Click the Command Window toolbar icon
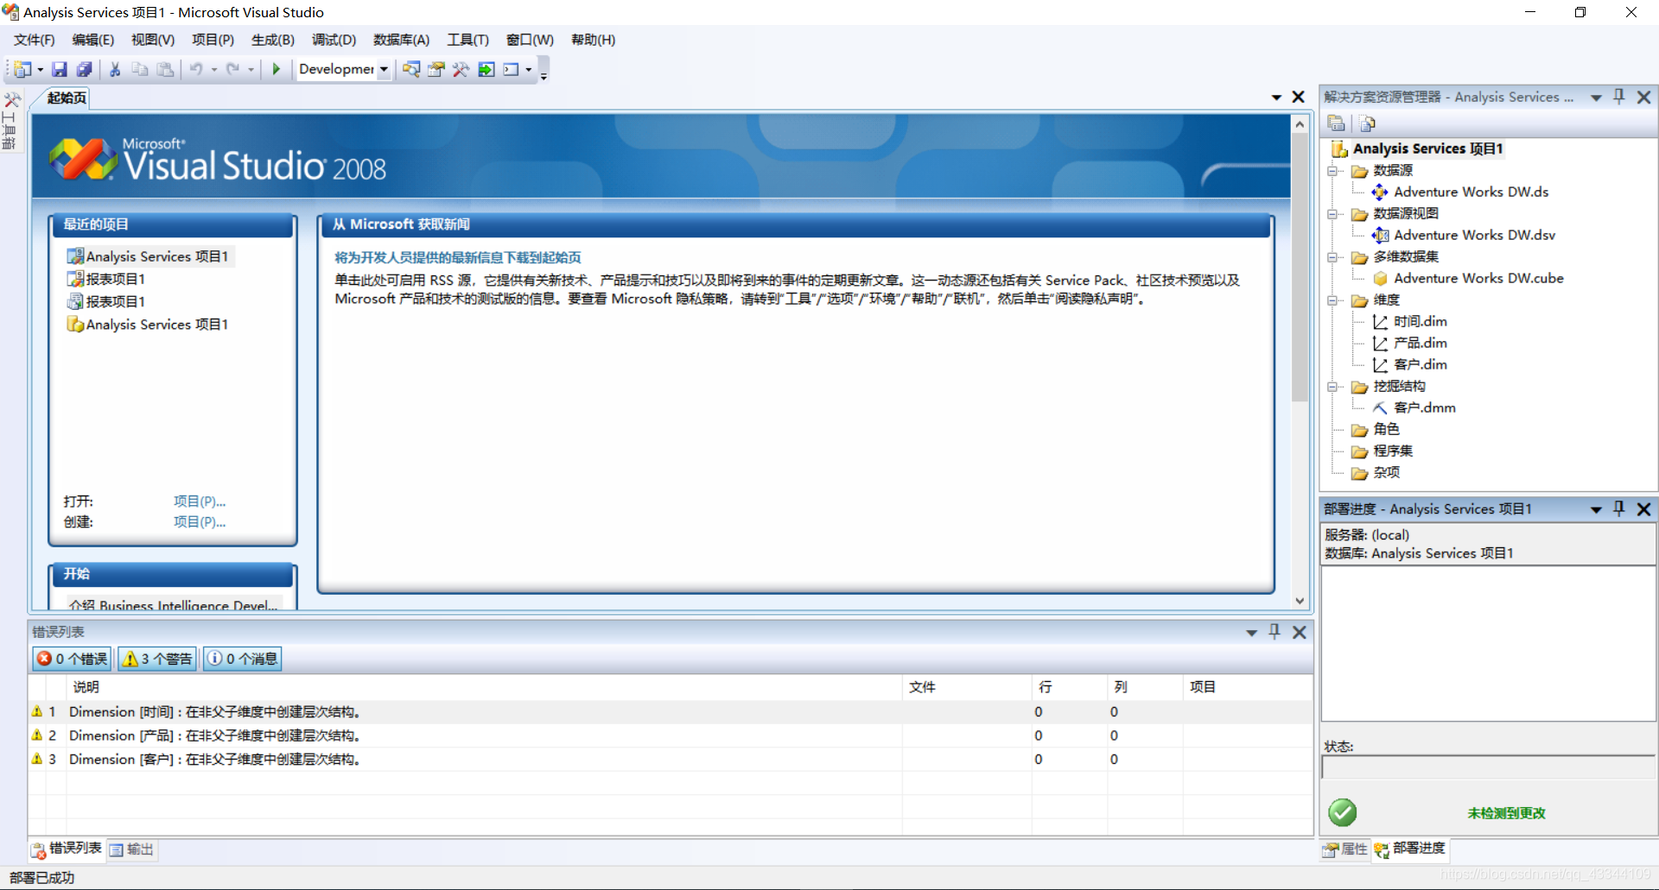The width and height of the screenshot is (1659, 890). (x=512, y=69)
